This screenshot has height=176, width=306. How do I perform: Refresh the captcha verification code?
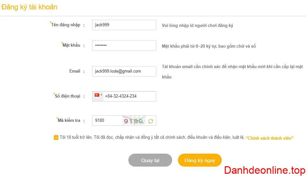click(x=150, y=121)
